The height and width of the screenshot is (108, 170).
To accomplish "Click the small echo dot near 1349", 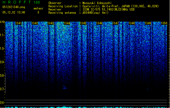I will coord(148,89).
